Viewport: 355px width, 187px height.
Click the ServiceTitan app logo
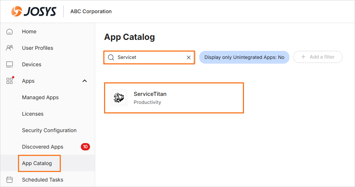coord(119,98)
